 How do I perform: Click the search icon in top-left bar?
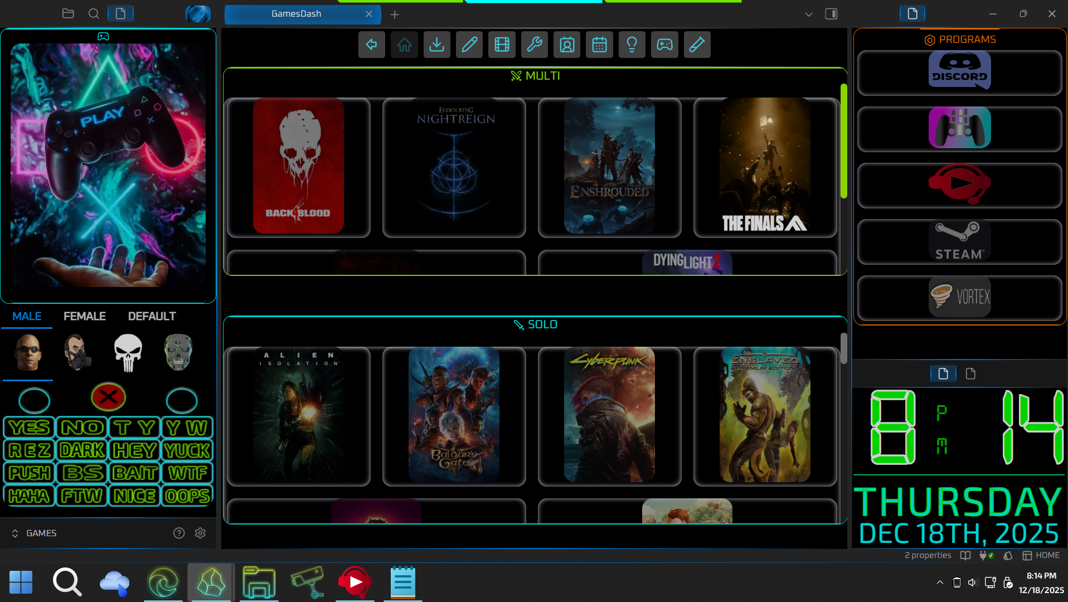(94, 13)
